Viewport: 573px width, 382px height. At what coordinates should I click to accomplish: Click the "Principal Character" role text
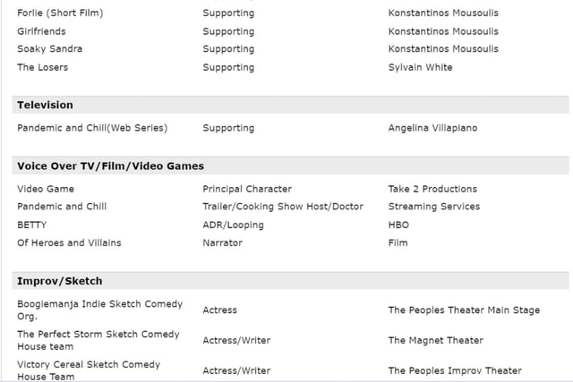247,189
